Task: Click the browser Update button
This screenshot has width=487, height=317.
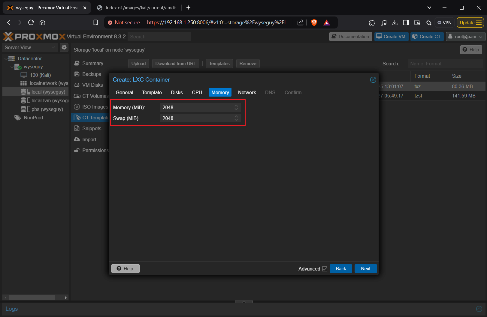Action: (470, 22)
